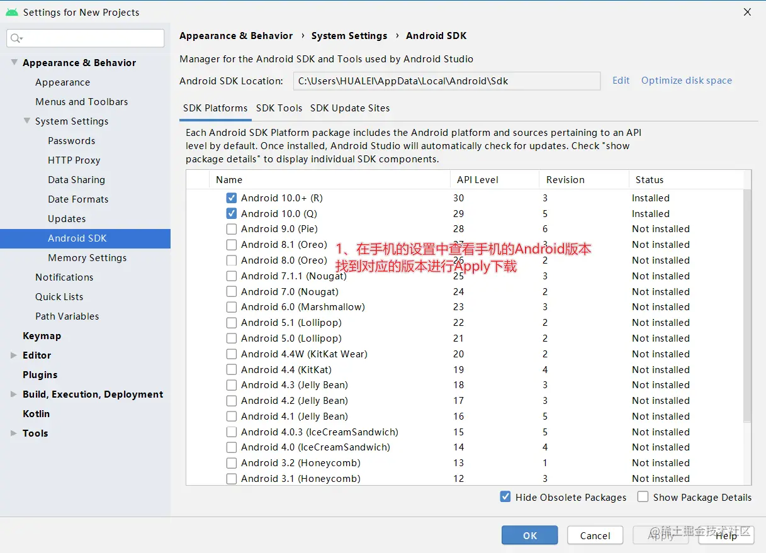This screenshot has height=553, width=766.
Task: Collapse Appearance & Behavior tree node
Action: [14, 62]
